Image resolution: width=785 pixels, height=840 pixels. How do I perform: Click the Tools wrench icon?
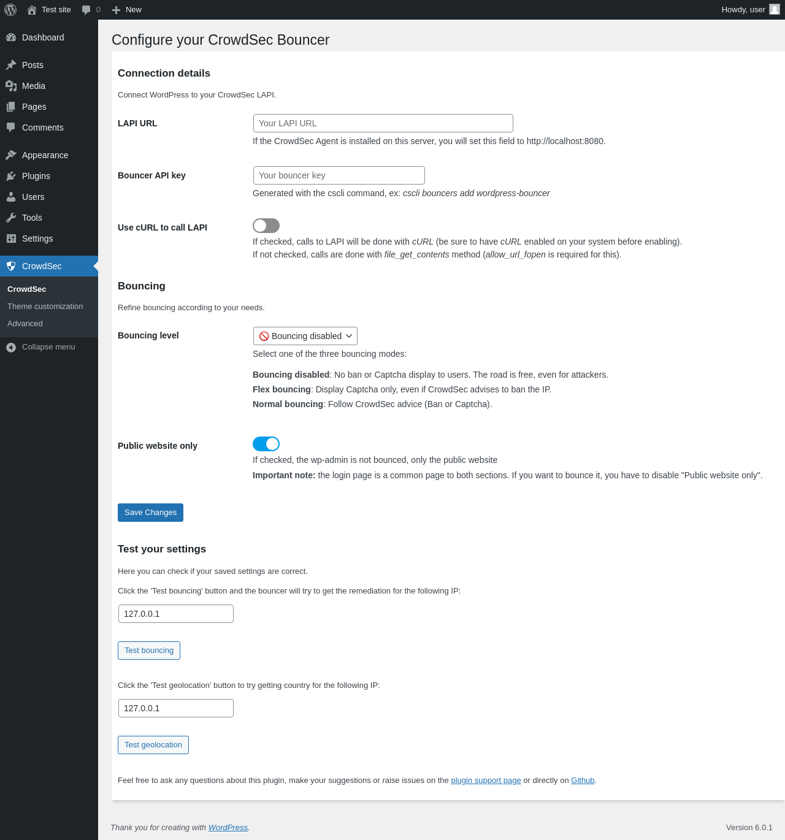coord(11,218)
